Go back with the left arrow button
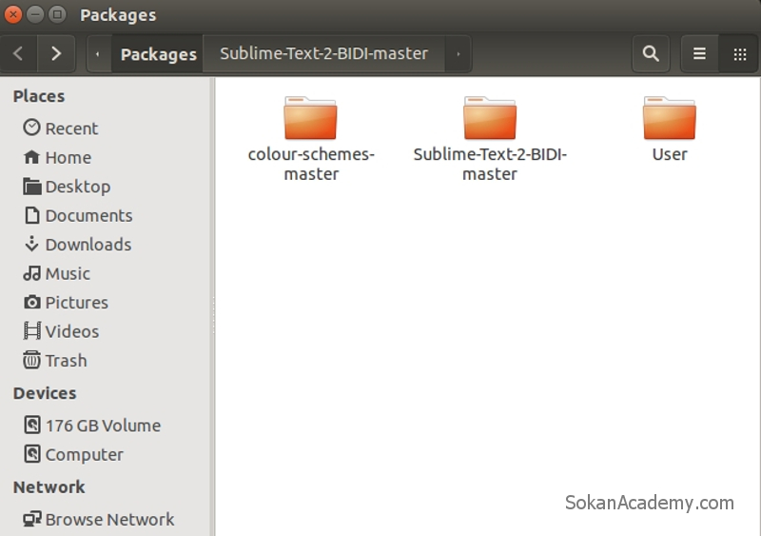This screenshot has height=536, width=761. (x=18, y=53)
